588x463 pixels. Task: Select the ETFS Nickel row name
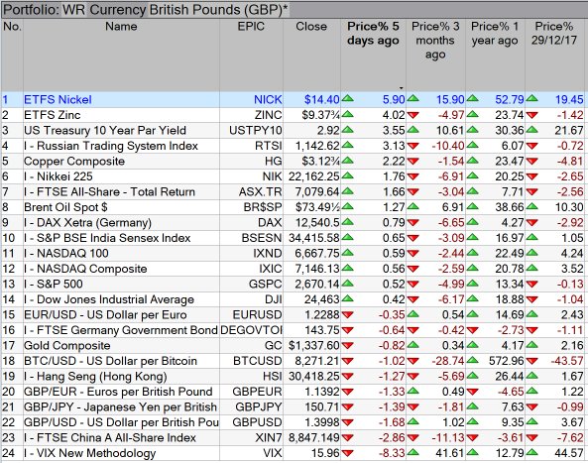[58, 99]
